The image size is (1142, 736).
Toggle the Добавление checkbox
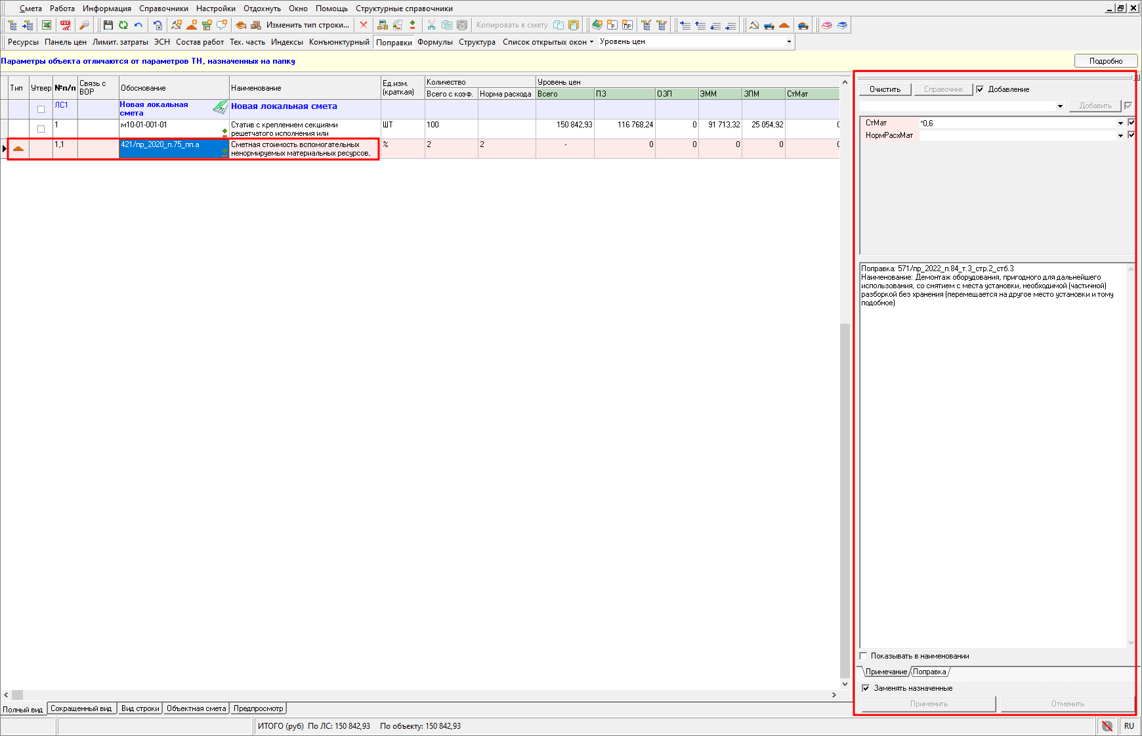tap(981, 89)
